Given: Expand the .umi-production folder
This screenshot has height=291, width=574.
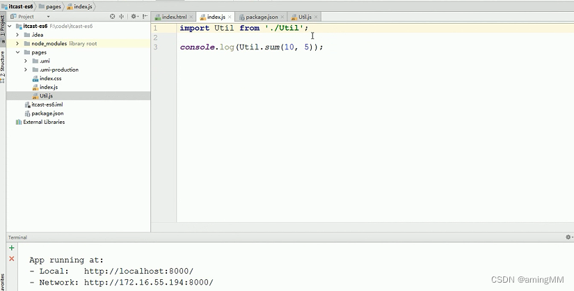Looking at the screenshot, I should tap(26, 70).
